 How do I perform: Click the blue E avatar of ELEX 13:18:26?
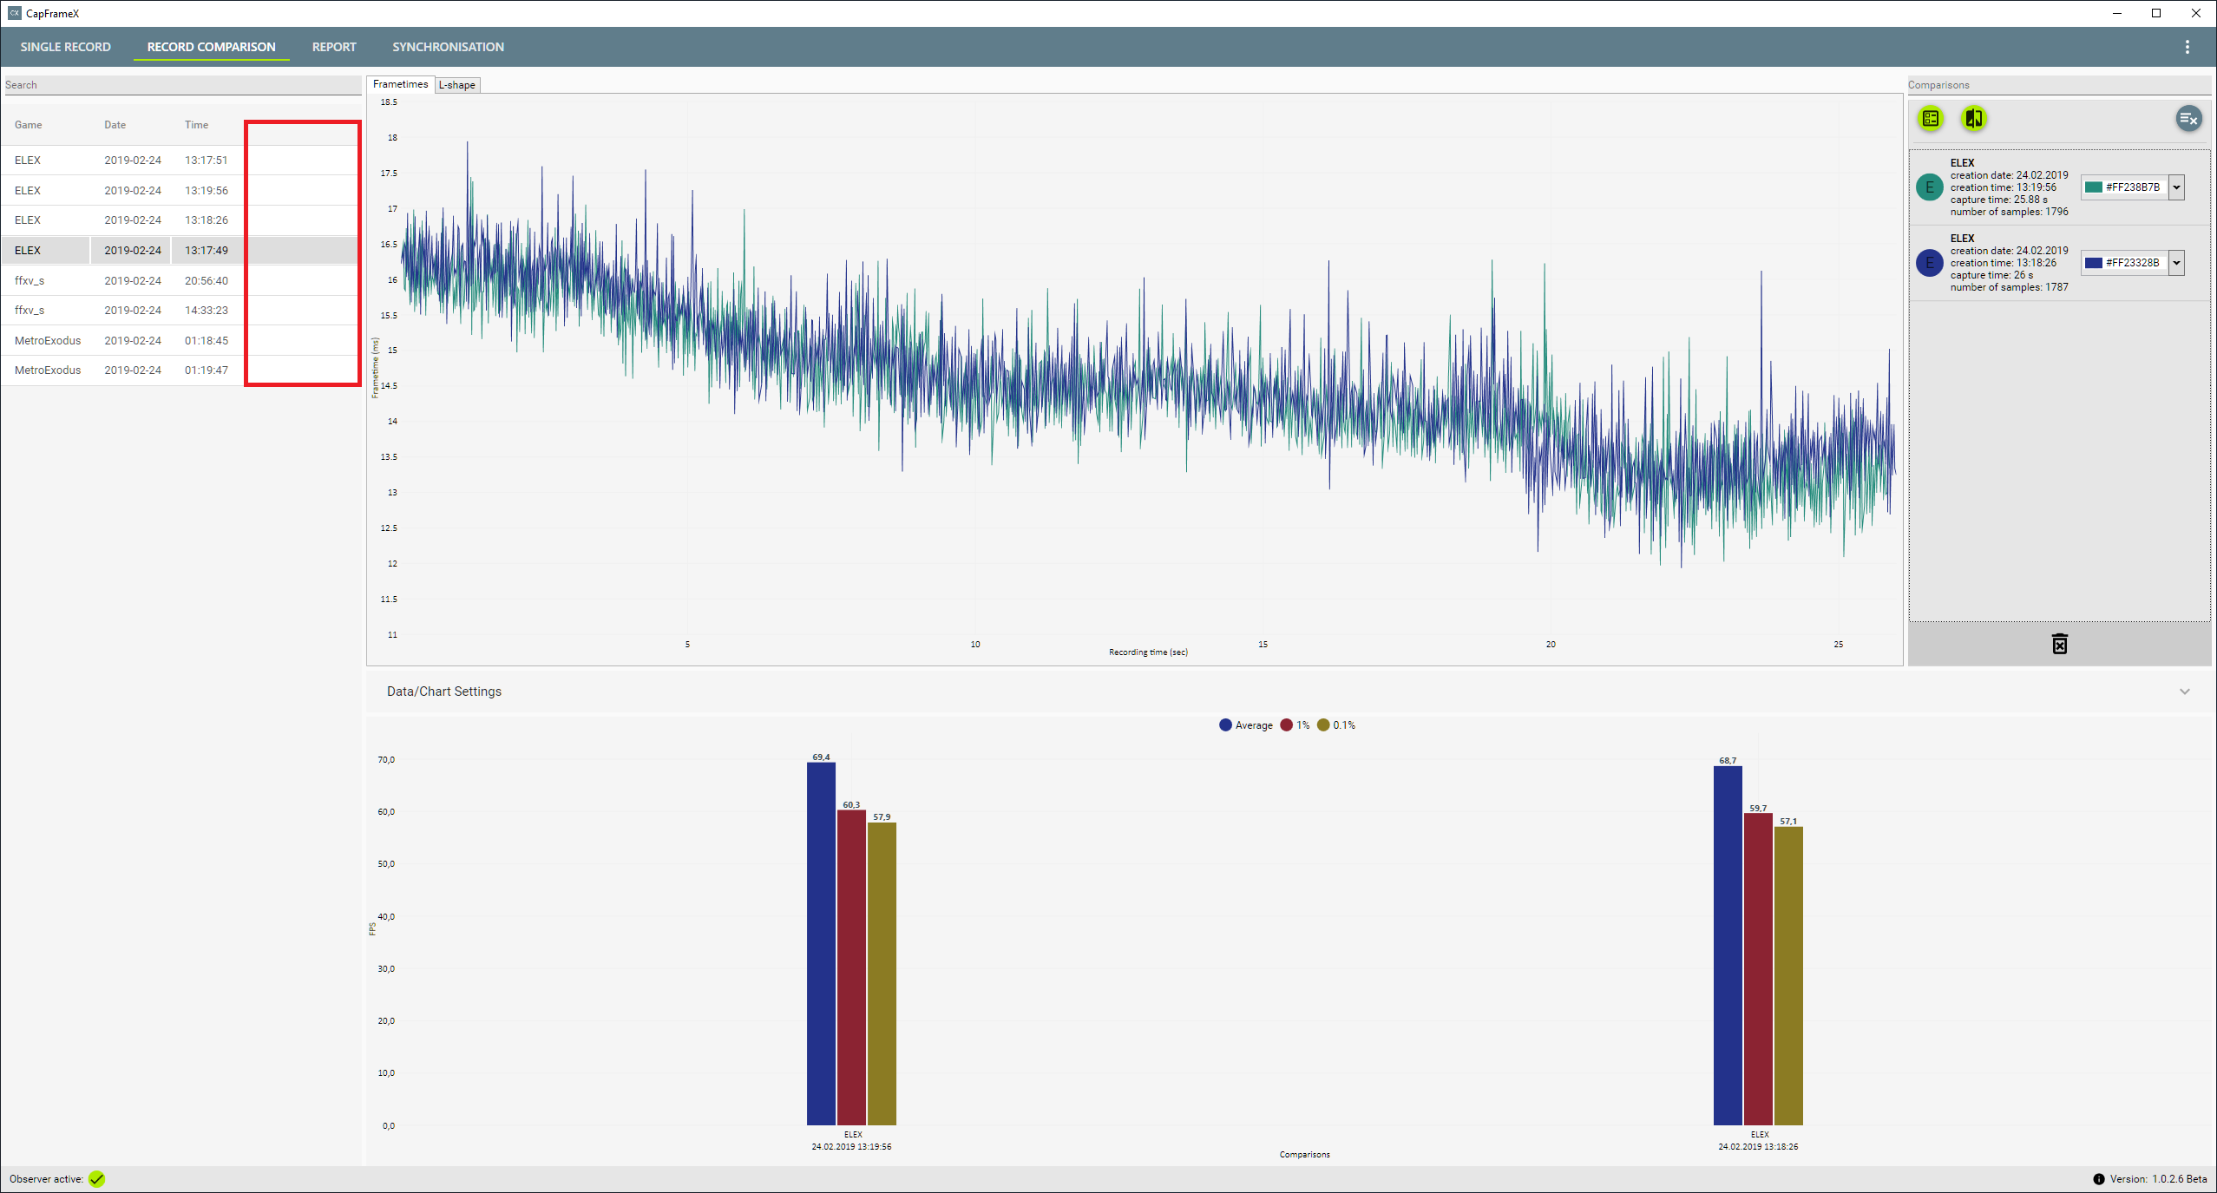tap(1930, 263)
